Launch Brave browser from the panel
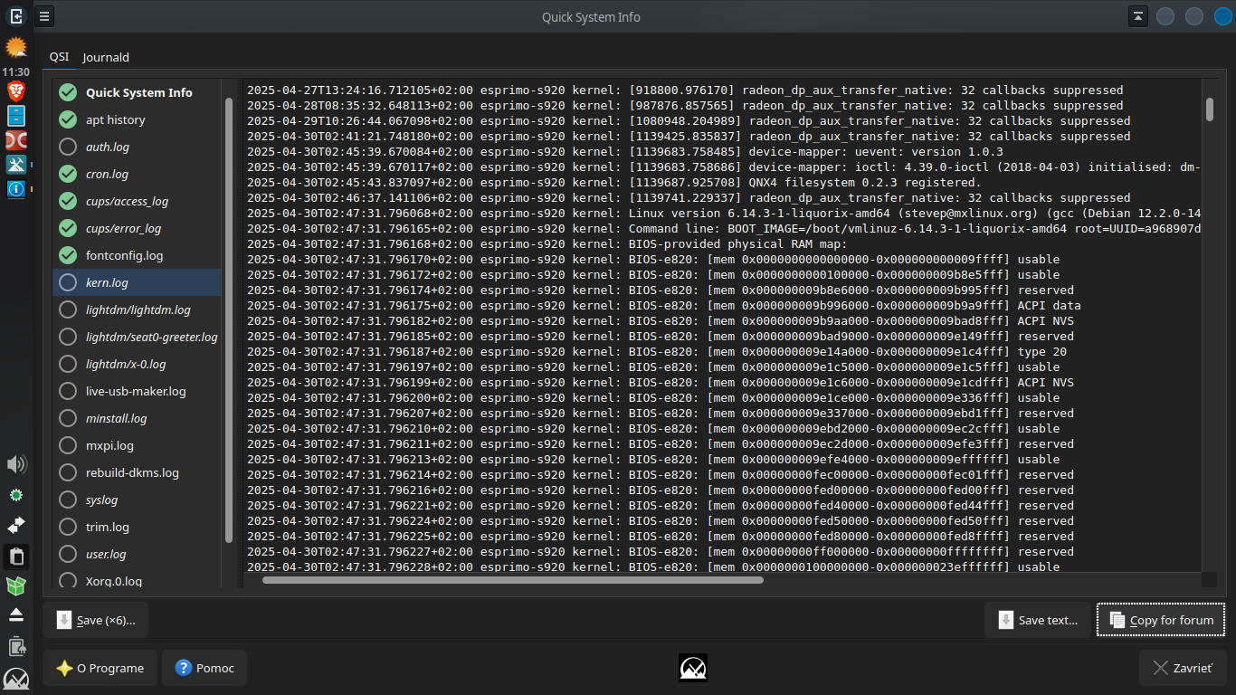 (x=16, y=90)
